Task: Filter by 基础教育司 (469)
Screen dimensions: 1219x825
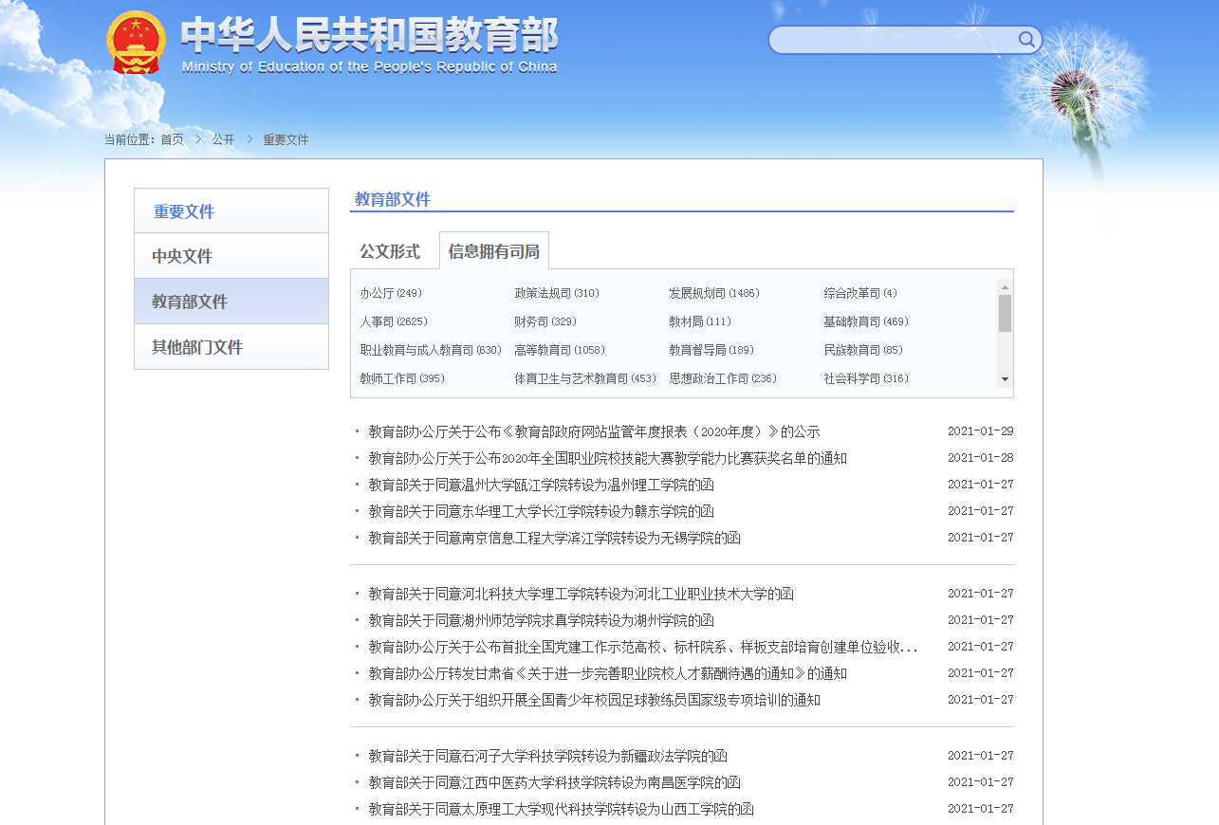Action: point(866,322)
